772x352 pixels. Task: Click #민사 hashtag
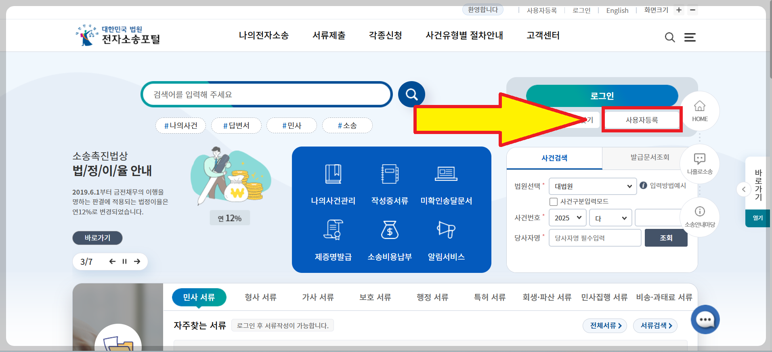pos(292,126)
